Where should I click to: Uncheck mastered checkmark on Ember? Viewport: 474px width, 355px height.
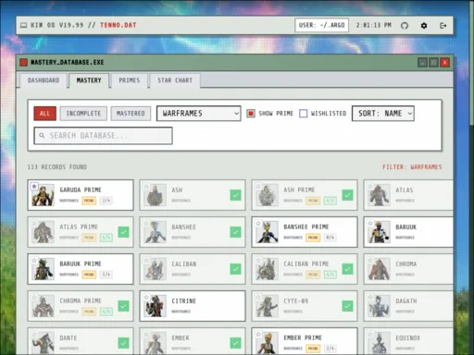[235, 343]
